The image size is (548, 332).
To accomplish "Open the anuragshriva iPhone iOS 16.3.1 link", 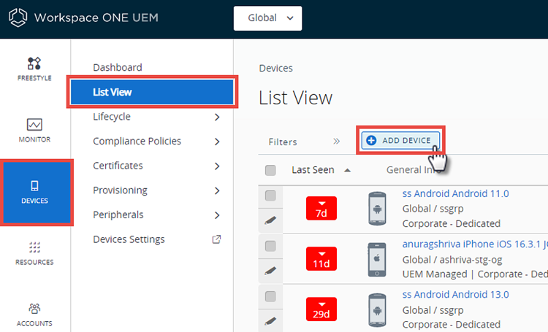I will point(475,244).
